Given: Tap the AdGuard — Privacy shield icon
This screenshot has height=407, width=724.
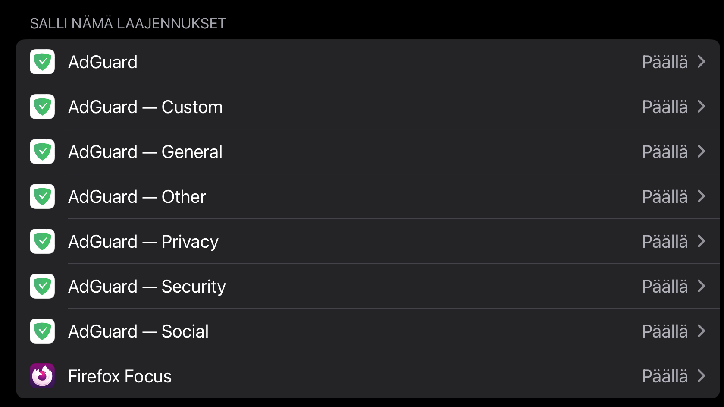Looking at the screenshot, I should (42, 241).
